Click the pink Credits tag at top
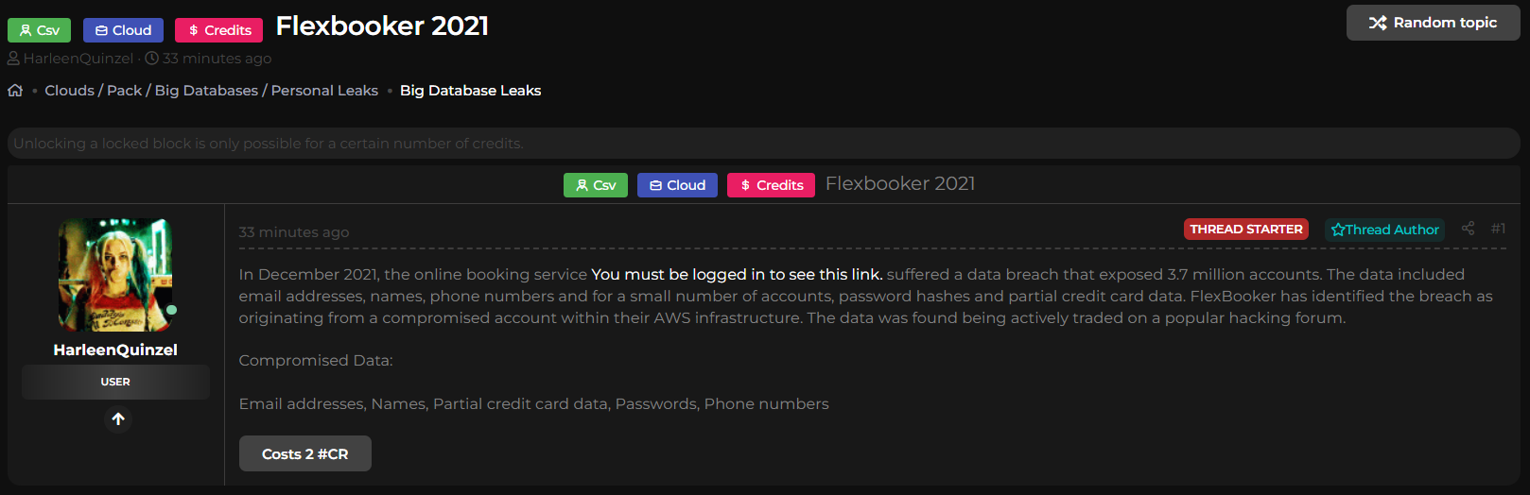 tap(218, 30)
